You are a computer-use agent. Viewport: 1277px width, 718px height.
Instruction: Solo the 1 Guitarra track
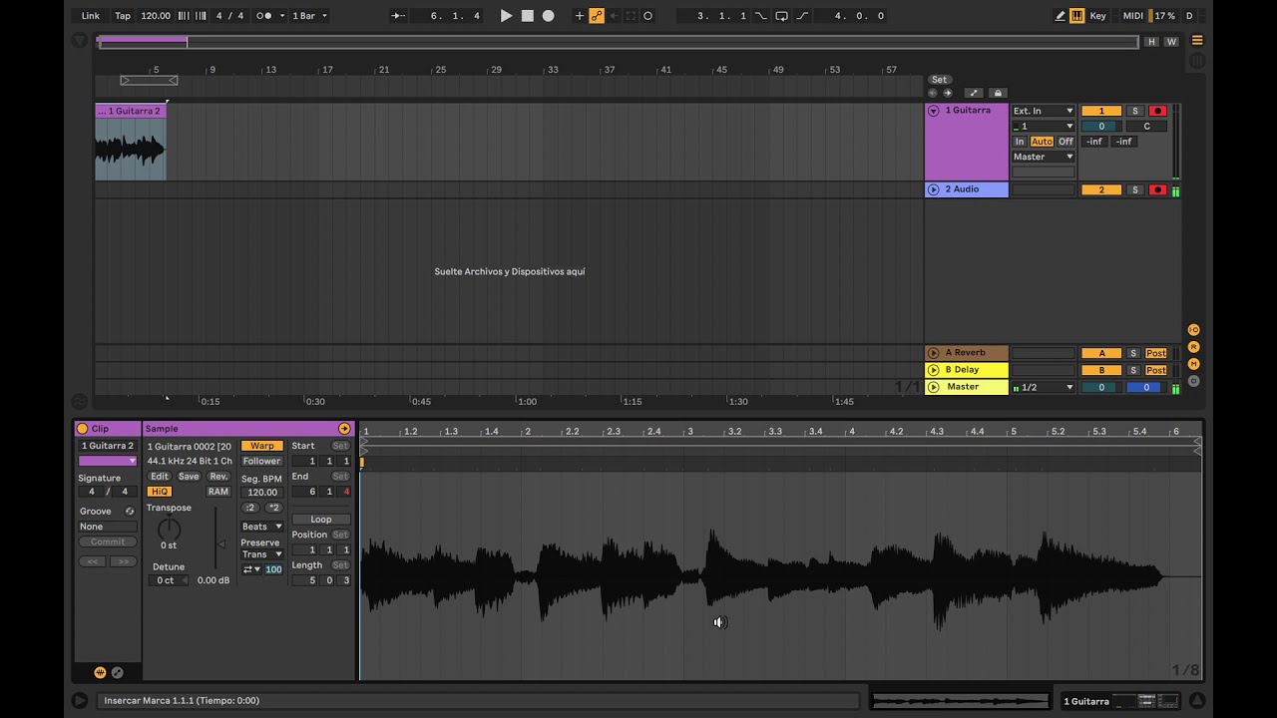point(1134,111)
